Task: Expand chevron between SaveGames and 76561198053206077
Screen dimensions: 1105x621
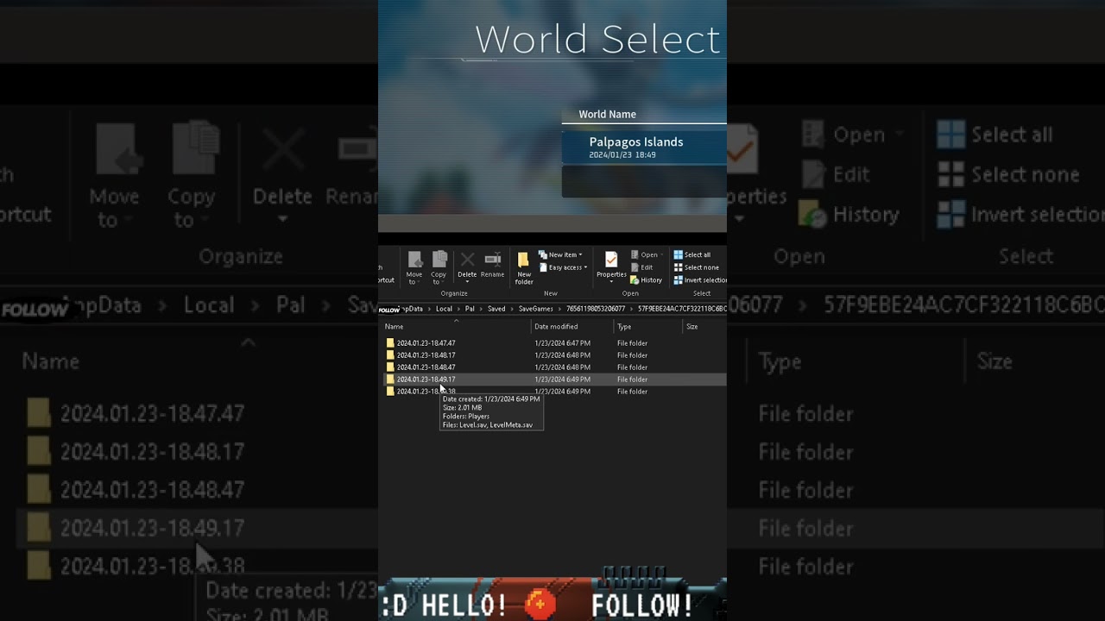Action: [x=559, y=309]
